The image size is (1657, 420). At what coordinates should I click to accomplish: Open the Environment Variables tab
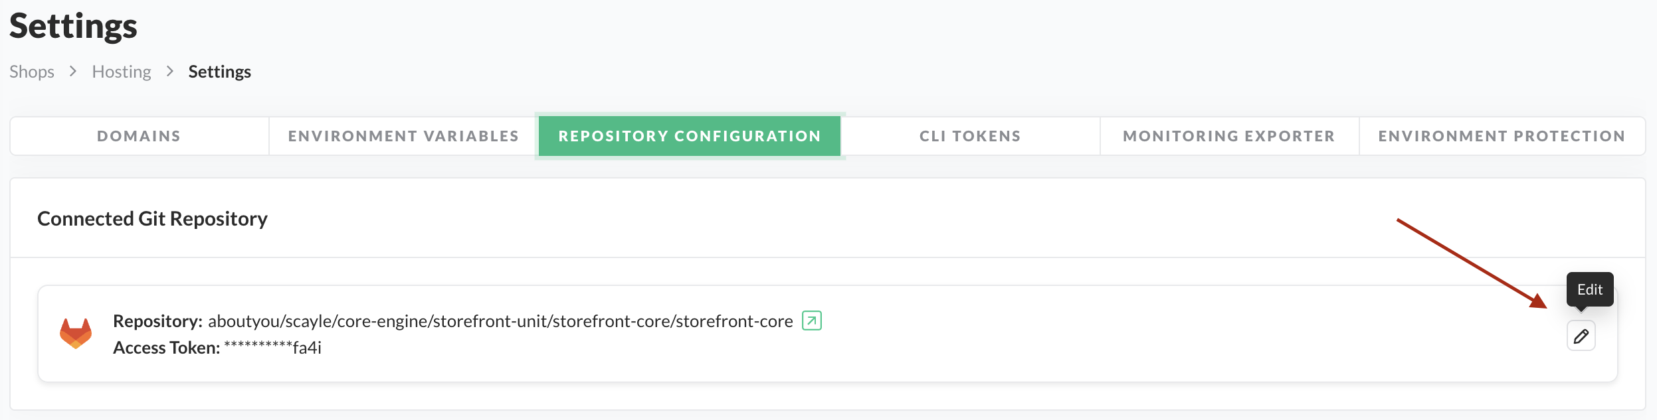click(x=403, y=136)
